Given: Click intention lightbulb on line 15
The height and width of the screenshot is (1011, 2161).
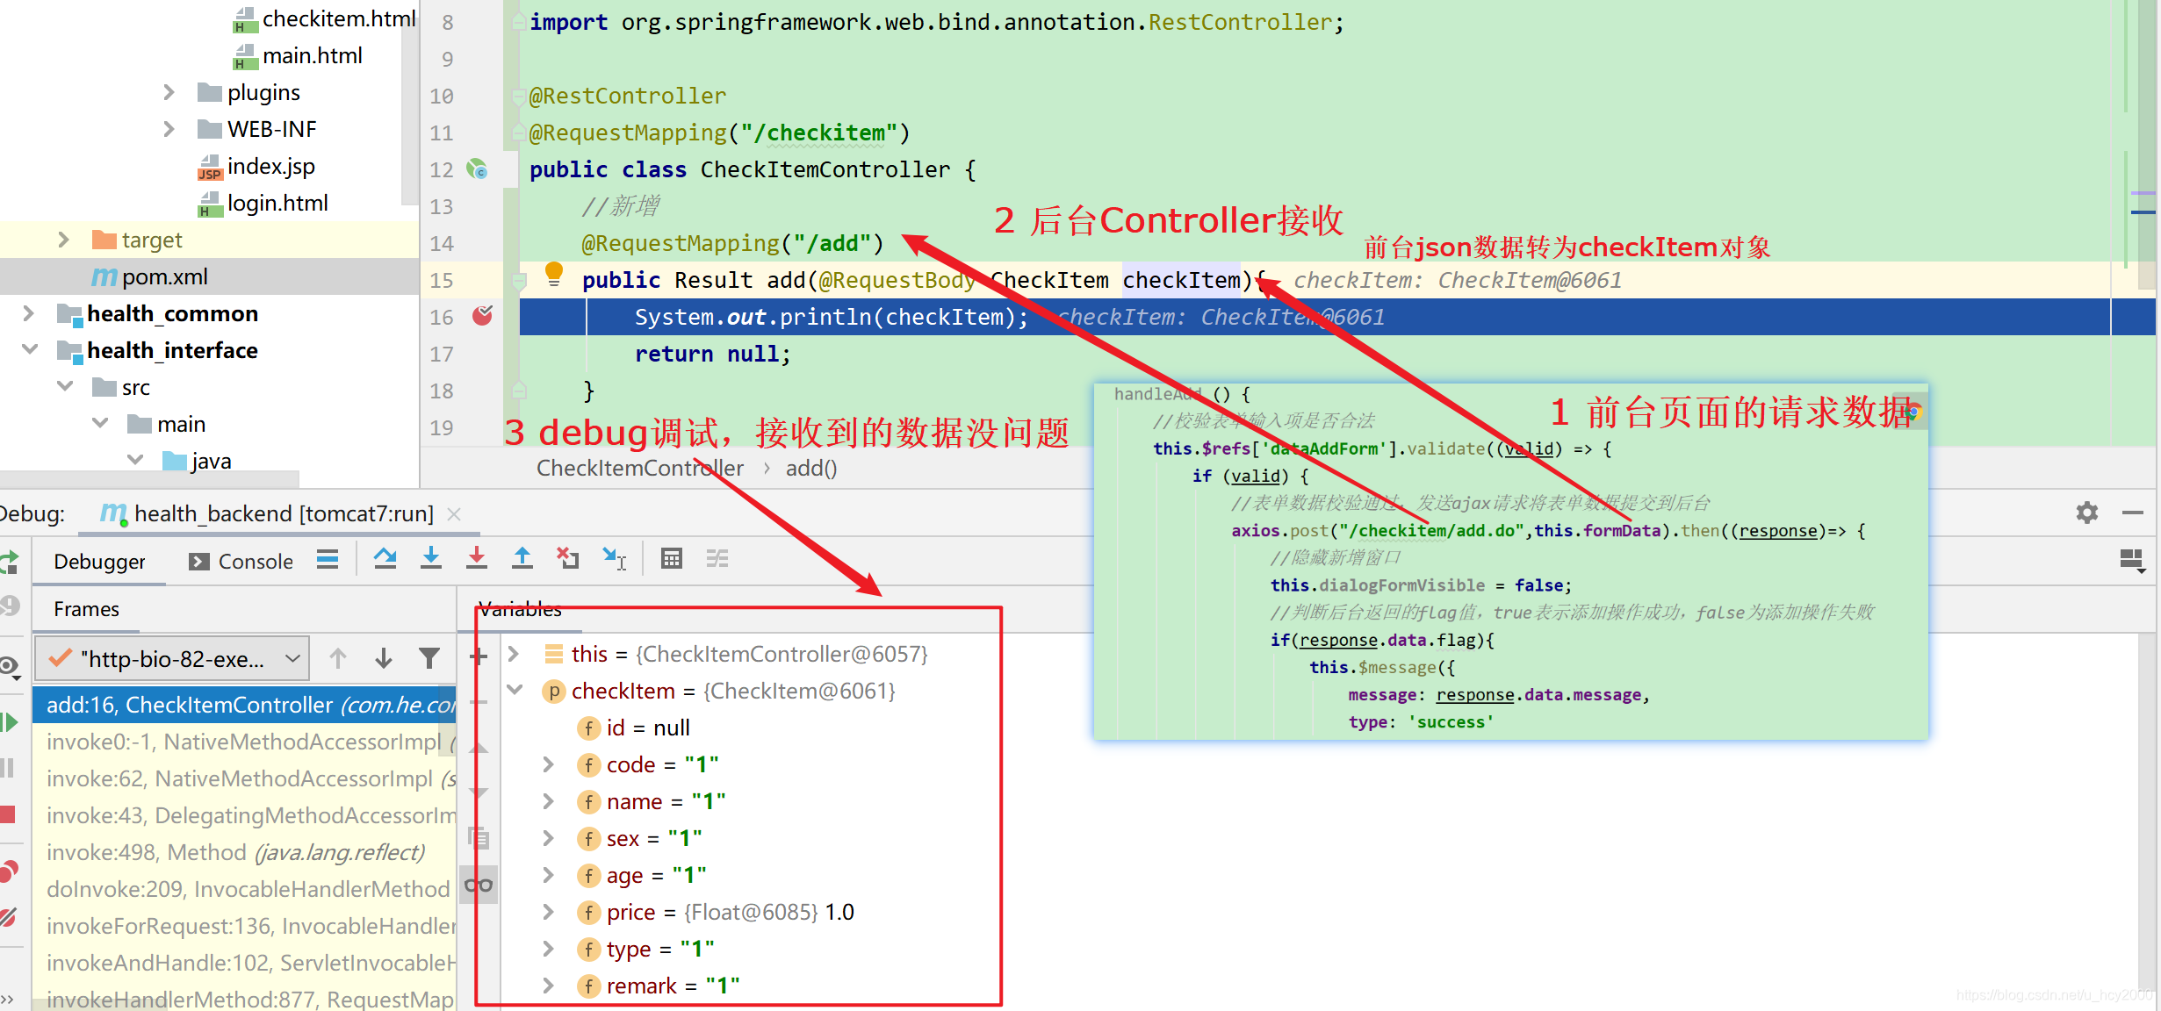Looking at the screenshot, I should (554, 274).
